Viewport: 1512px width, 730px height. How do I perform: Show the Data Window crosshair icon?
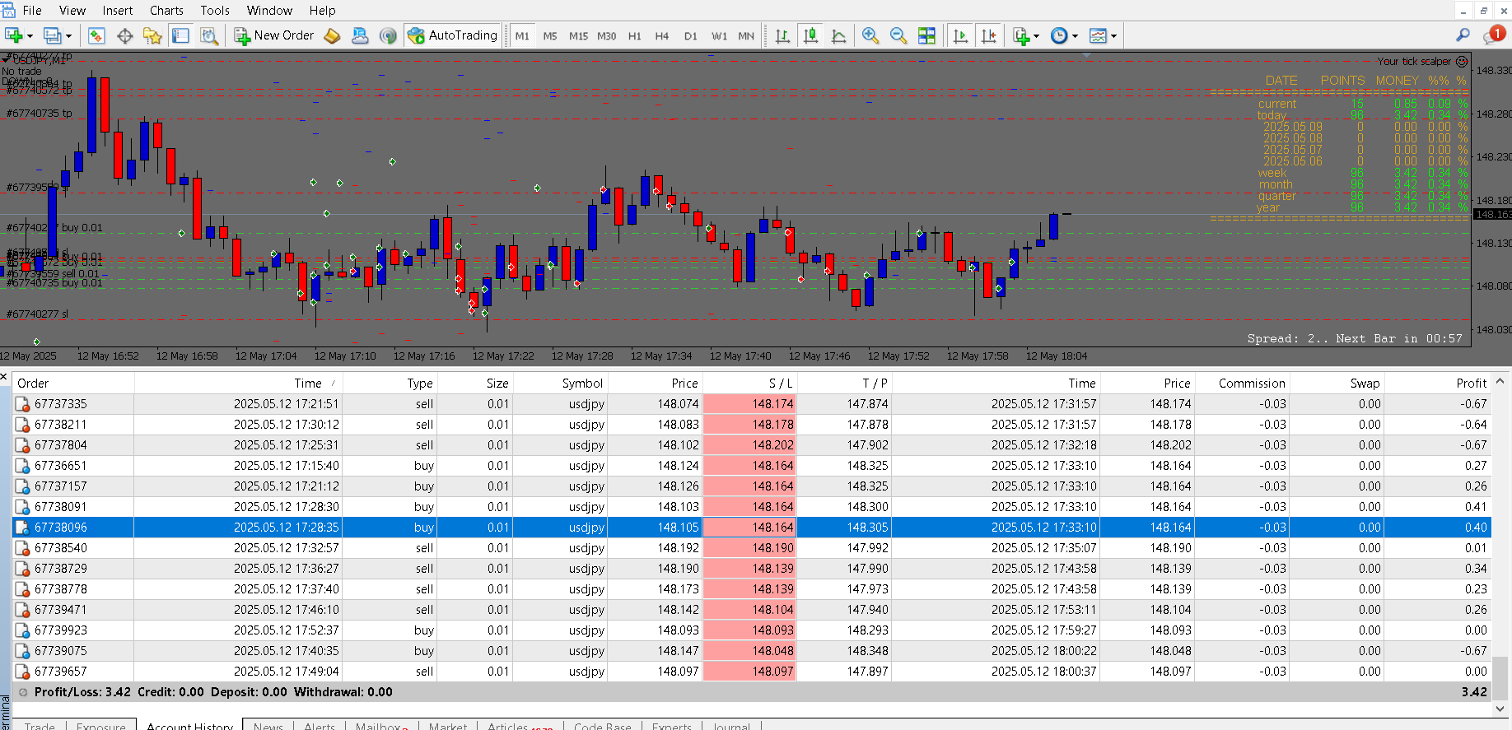[x=125, y=35]
